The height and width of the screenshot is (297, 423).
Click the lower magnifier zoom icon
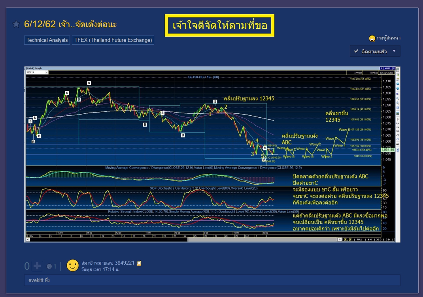(x=398, y=103)
